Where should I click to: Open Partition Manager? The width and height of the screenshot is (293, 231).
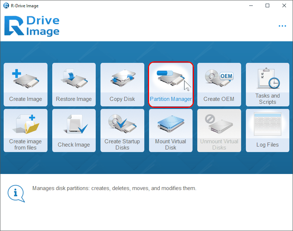pos(171,84)
